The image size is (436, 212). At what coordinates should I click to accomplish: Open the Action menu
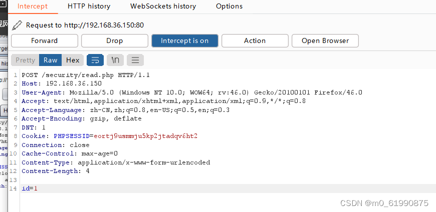tap(255, 41)
